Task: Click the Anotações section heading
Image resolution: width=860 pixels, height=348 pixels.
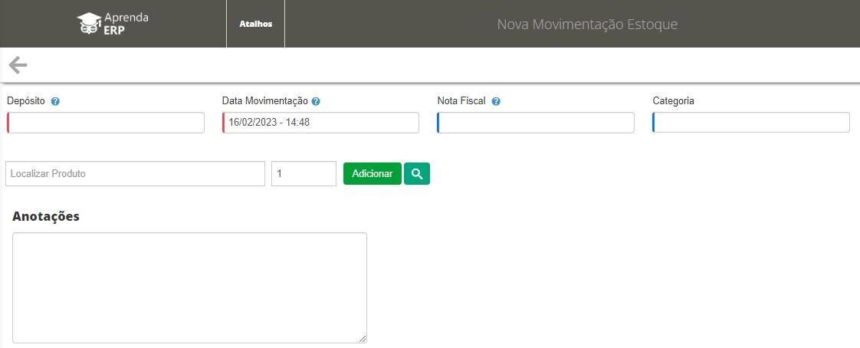Action: [46, 216]
